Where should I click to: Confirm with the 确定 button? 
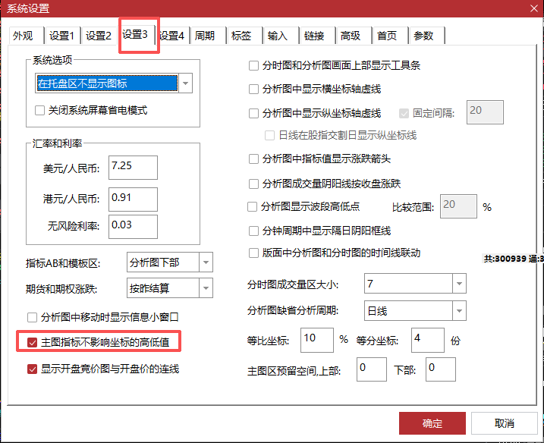(432, 423)
